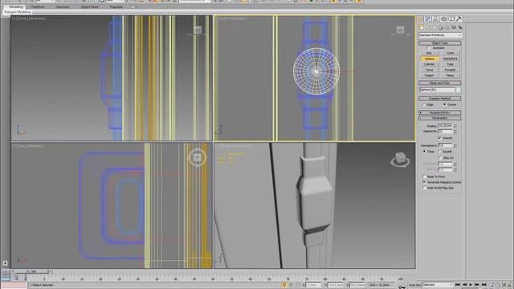Click the Teapot primitive button
The width and height of the screenshot is (514, 289).
(429, 75)
